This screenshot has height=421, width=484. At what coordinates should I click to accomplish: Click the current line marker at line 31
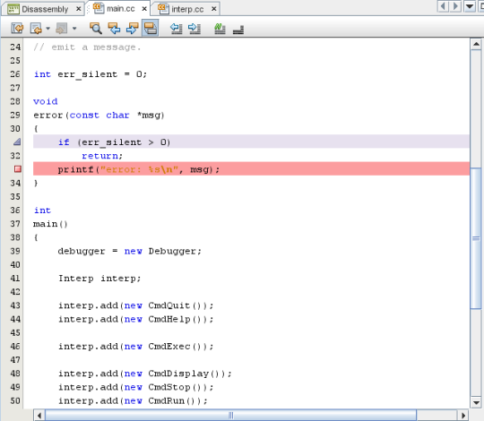pos(17,142)
